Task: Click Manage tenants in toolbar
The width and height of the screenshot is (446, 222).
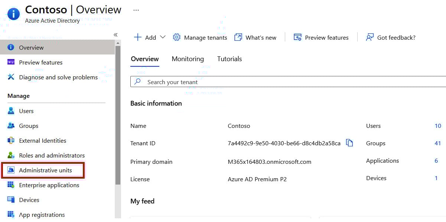Action: coord(205,37)
